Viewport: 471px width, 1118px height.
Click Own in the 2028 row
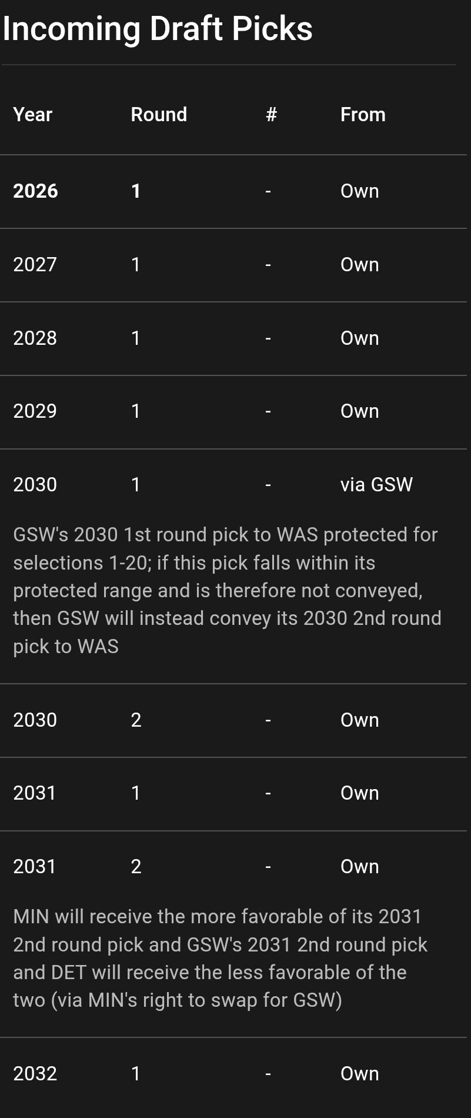(x=359, y=338)
